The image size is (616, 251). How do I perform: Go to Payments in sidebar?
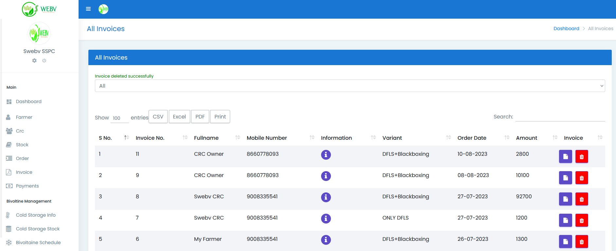(x=27, y=186)
